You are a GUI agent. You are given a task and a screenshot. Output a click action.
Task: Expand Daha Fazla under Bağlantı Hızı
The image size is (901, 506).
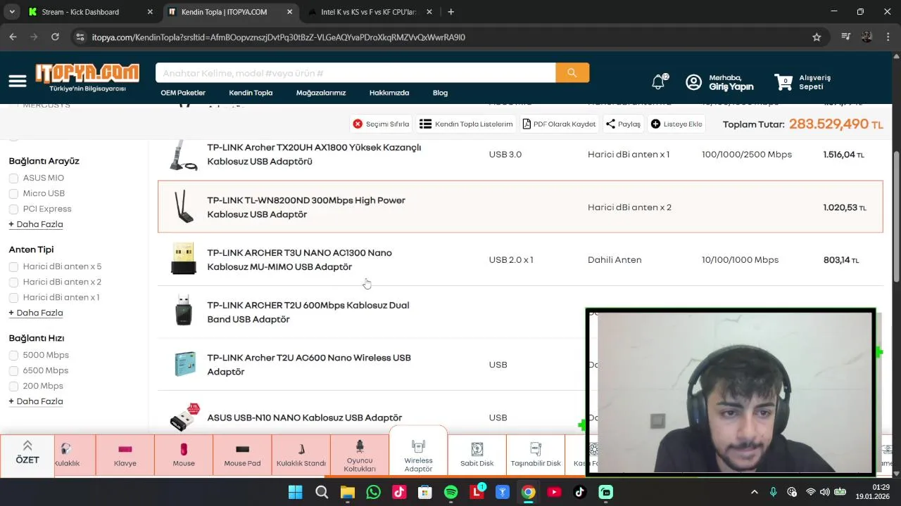click(36, 401)
